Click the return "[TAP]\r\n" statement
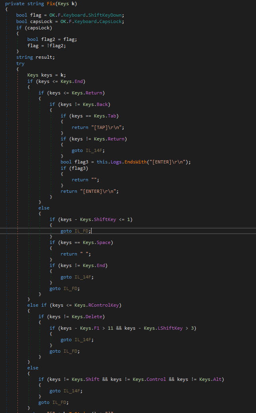Screen dimensions: 256x413 (98, 127)
